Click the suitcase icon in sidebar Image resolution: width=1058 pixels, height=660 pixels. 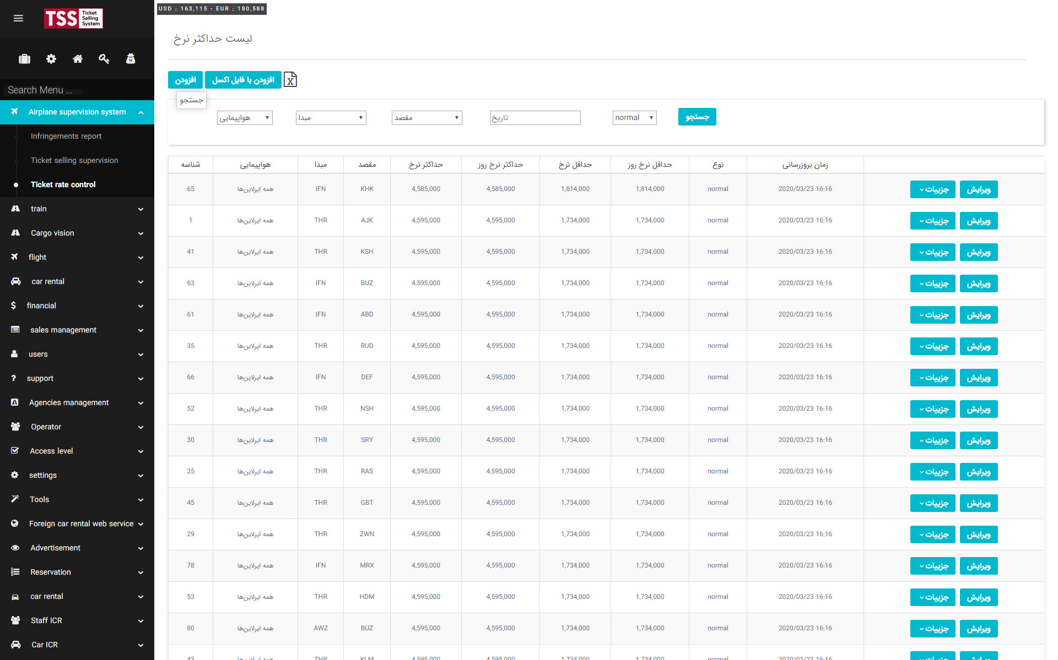coord(24,59)
